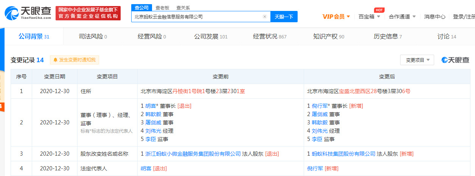The width and height of the screenshot is (475, 176).
Task: Click the TianYanCha logo
Action: click(28, 12)
